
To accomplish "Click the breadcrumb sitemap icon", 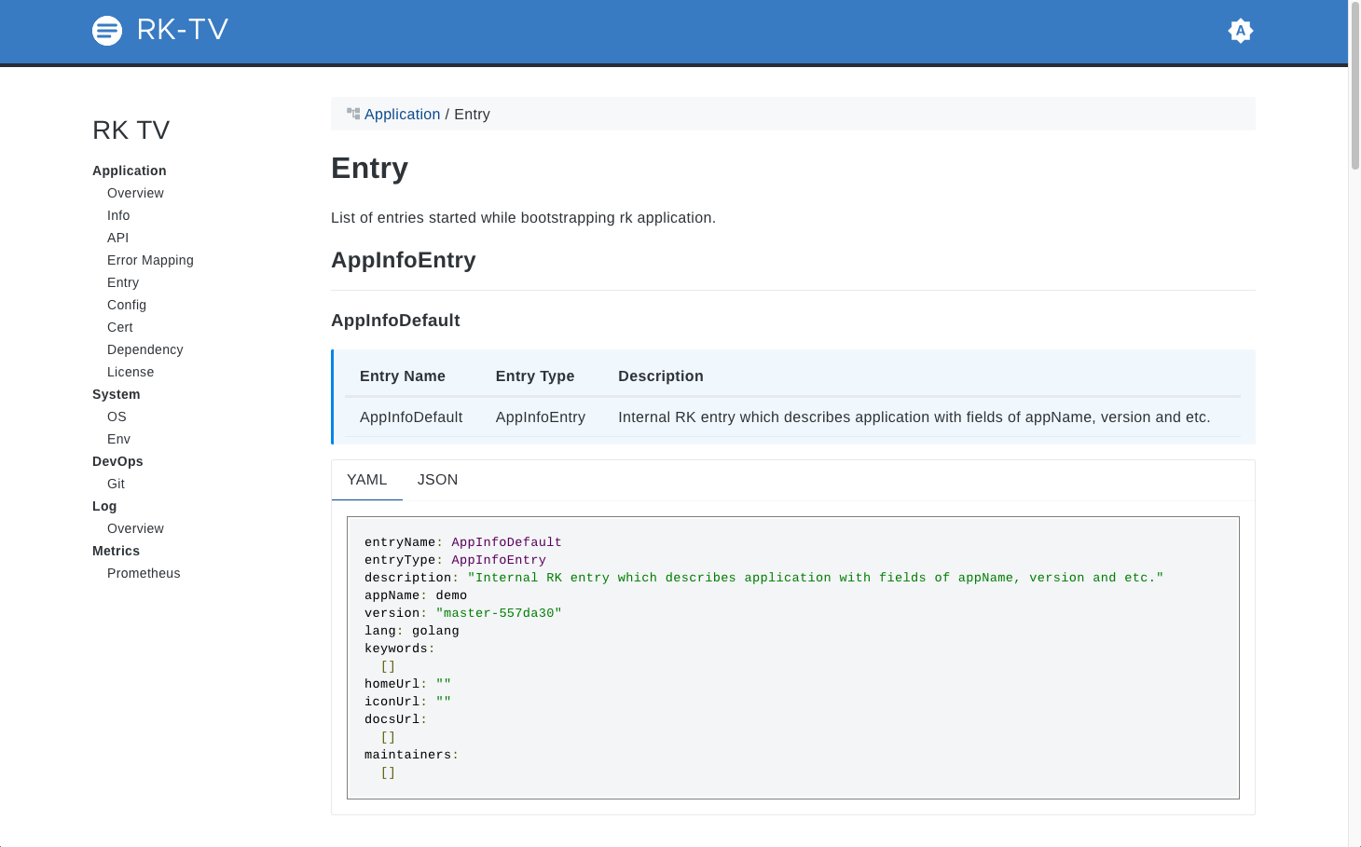I will (x=353, y=114).
